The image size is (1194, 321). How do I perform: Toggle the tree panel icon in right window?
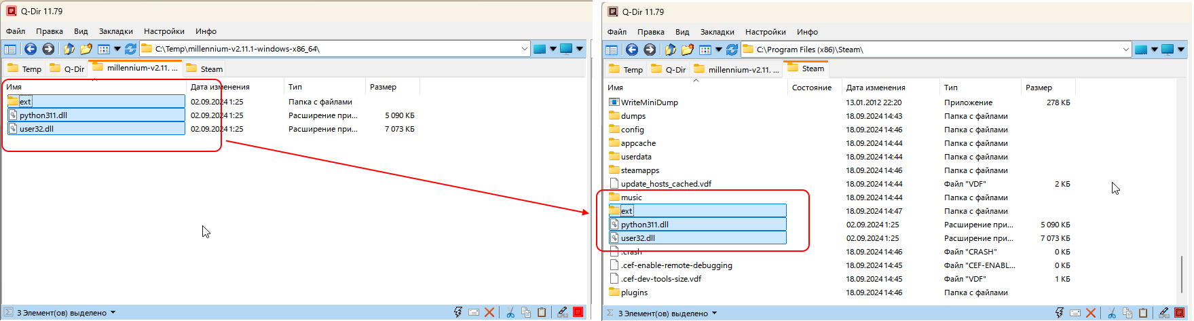coord(612,50)
